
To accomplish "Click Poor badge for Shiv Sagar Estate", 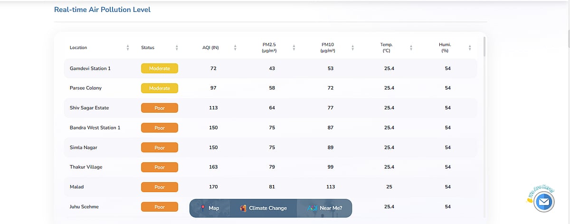I will [x=160, y=108].
